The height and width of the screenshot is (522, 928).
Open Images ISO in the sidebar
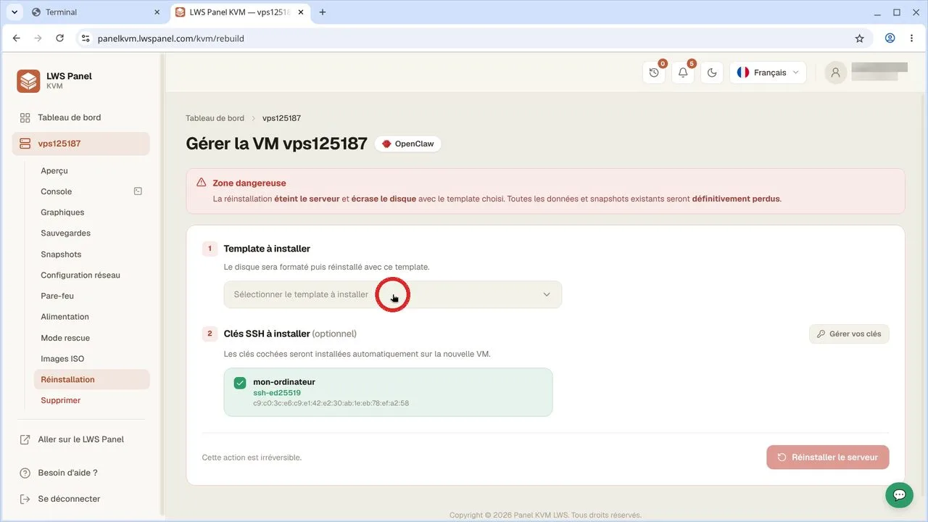(x=62, y=359)
